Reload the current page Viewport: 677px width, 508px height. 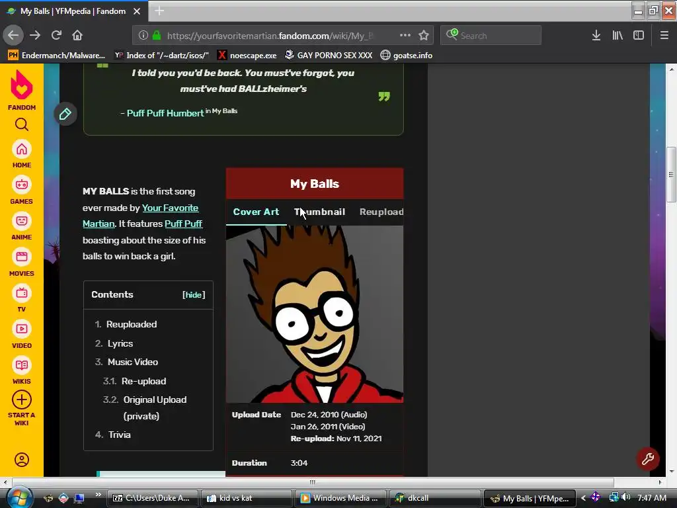(x=57, y=35)
